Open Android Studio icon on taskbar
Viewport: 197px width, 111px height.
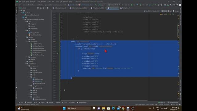pyautogui.click(x=128, y=108)
